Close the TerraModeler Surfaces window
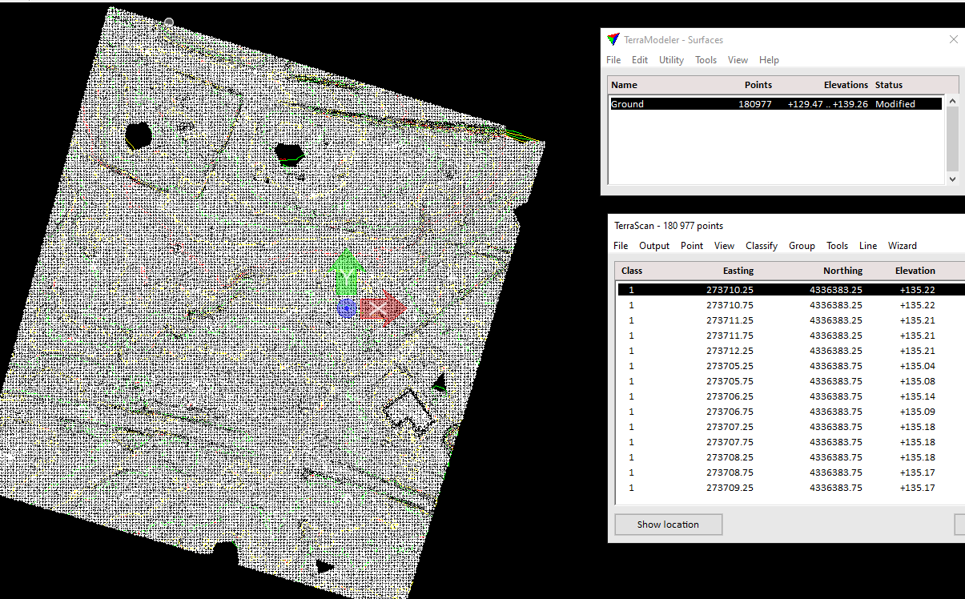965x599 pixels. (953, 39)
